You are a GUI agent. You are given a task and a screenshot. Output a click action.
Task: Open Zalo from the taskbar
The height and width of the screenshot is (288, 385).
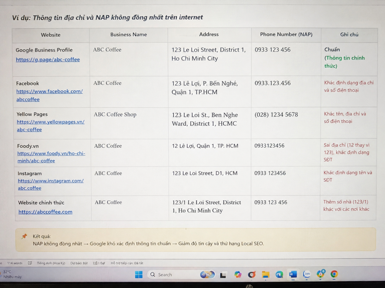(x=307, y=274)
